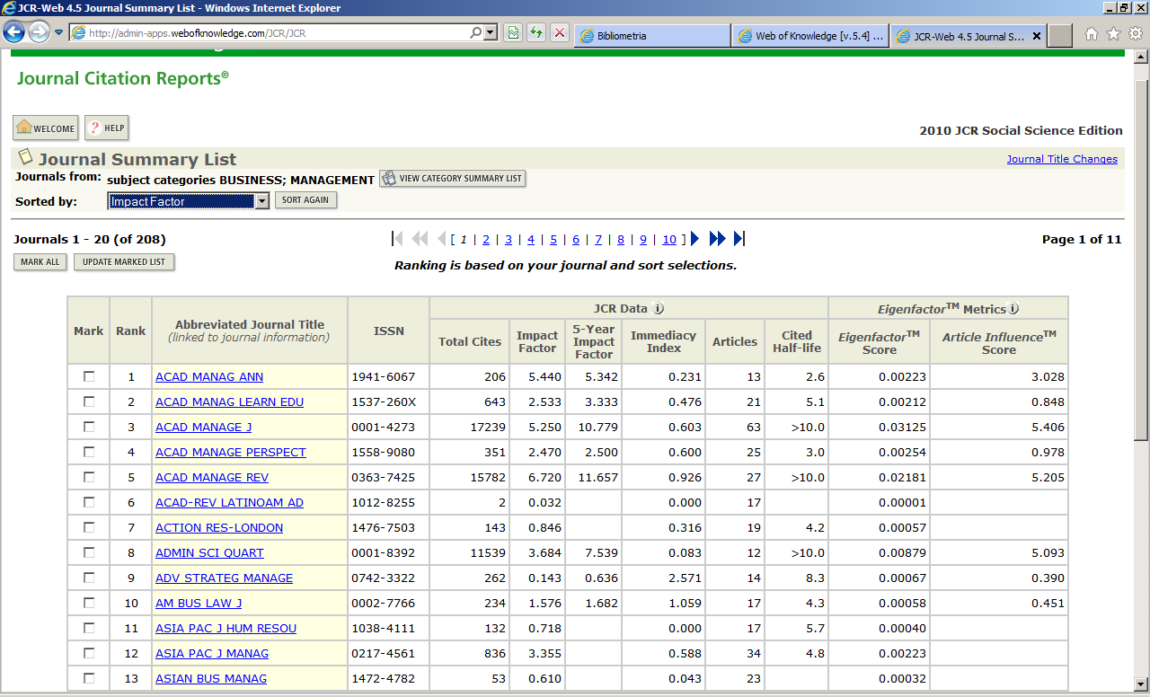Image resolution: width=1150 pixels, height=697 pixels.
Task: Open ASIA PAC J HUM RESOU link
Action: (x=226, y=629)
